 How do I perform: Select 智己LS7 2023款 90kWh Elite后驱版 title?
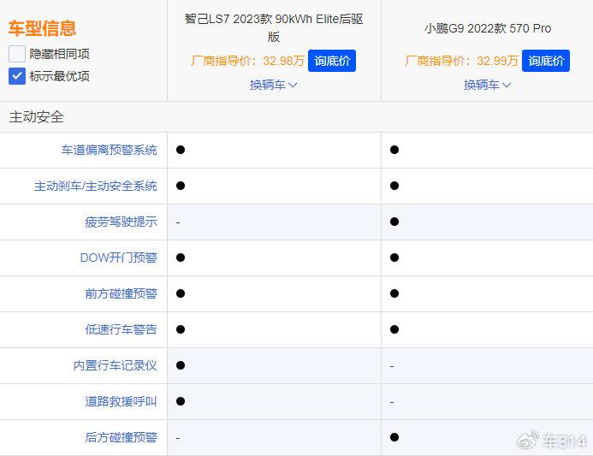pyautogui.click(x=274, y=27)
